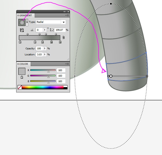Collapse the panel group with double arrows
Screen dimensions: 162x155
[65, 12]
